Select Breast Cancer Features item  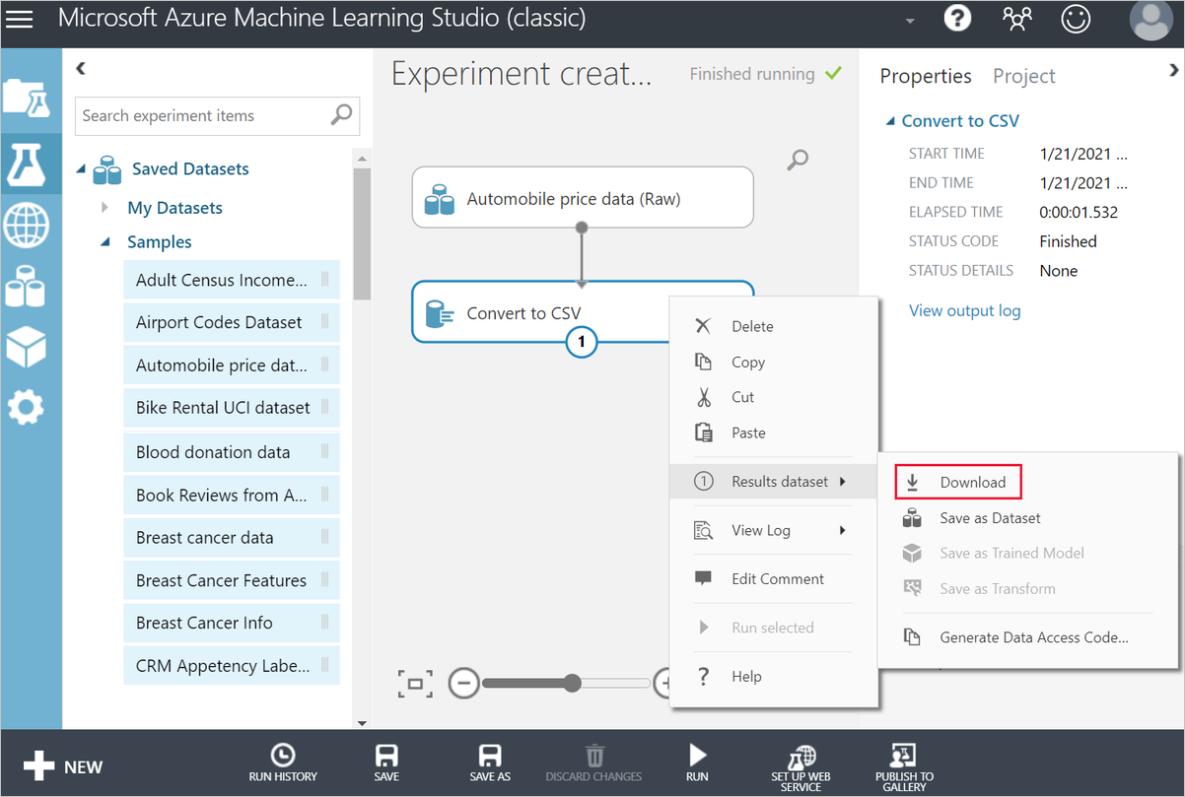coord(232,580)
